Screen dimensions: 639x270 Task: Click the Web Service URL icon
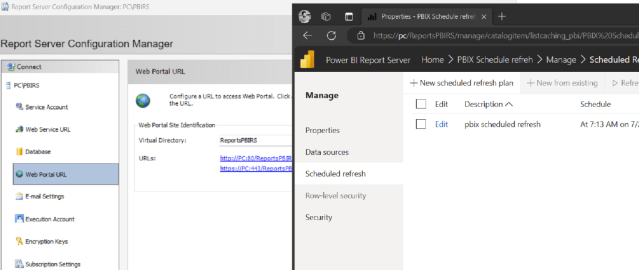tap(19, 129)
